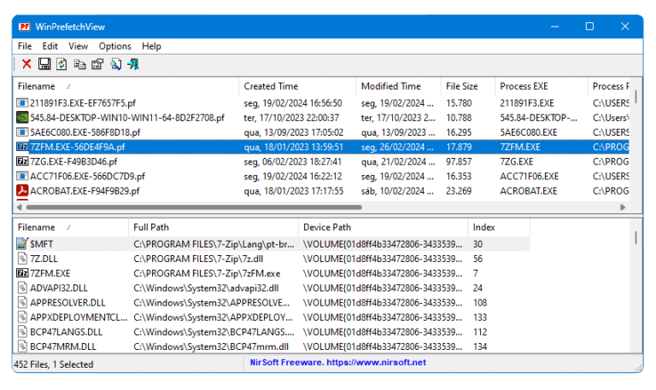Screen dimensions: 656x390
Task: Select the 7ZG.EXE-F49B3D46.pf row
Action: coord(73,161)
